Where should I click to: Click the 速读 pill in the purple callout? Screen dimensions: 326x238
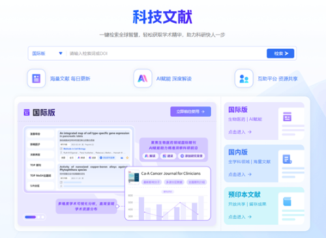coord(168,156)
